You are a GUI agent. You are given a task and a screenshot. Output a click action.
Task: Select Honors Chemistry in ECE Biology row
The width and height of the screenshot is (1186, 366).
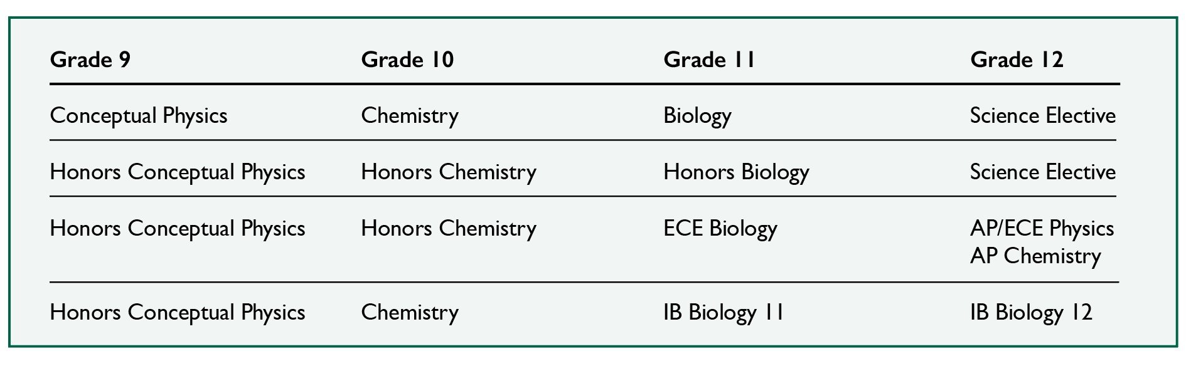click(449, 229)
